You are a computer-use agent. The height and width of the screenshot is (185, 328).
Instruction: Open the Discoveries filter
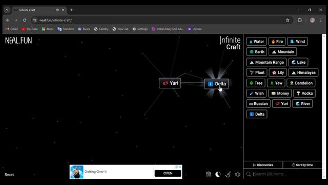click(263, 165)
